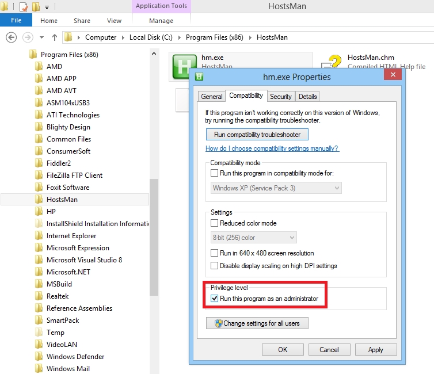Select Blighty Design folder in tree

tap(68, 127)
